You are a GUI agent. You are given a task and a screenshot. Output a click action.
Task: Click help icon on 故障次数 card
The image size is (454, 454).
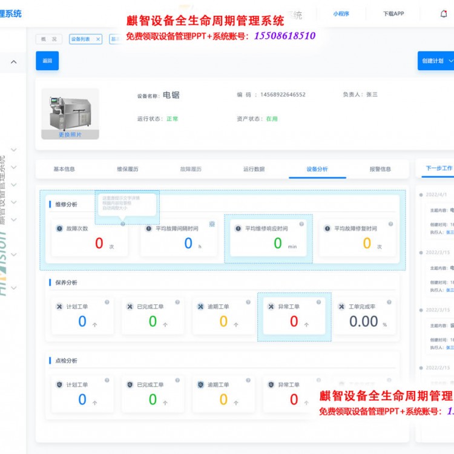123,224
